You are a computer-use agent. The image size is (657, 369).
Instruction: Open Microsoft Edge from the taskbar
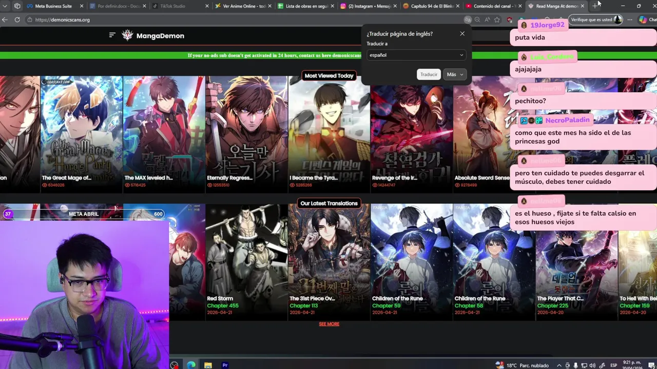coord(191,365)
